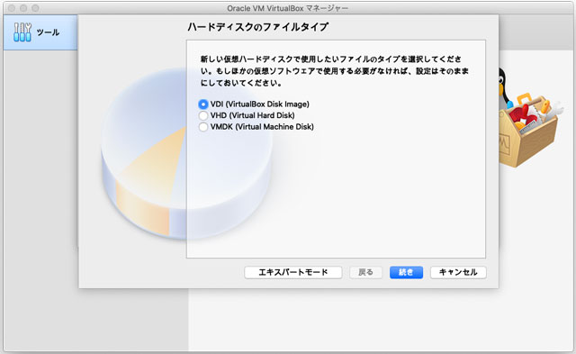Choose VHD (Virtual Hard Disk) radio button
The image size is (576, 354).
pyautogui.click(x=203, y=116)
